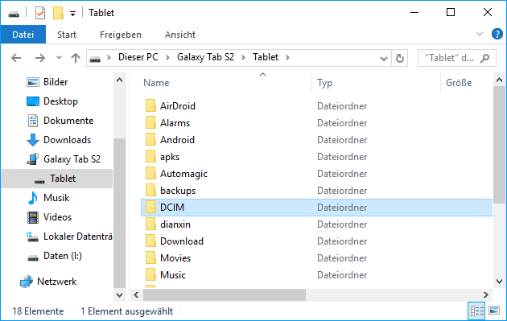
Task: Click the navigation pane scroll up arrow
Action: click(119, 80)
